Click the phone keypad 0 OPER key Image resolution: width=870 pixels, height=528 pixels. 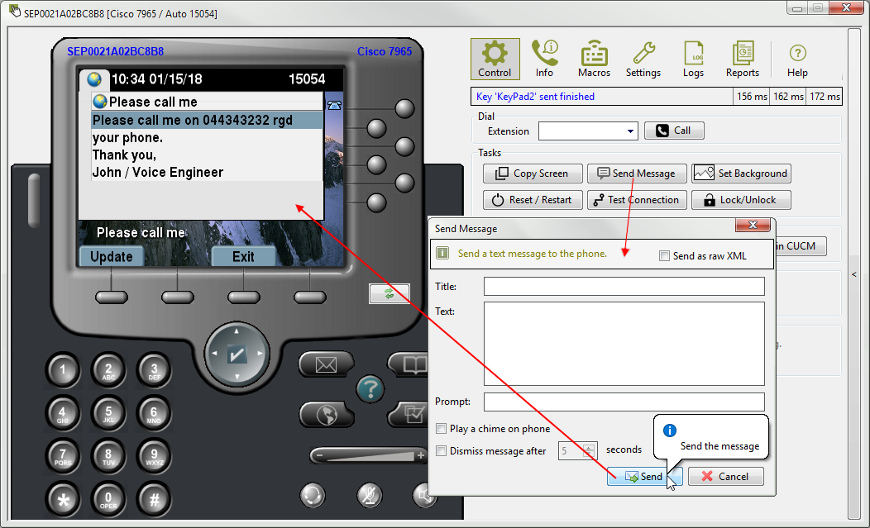click(x=108, y=500)
